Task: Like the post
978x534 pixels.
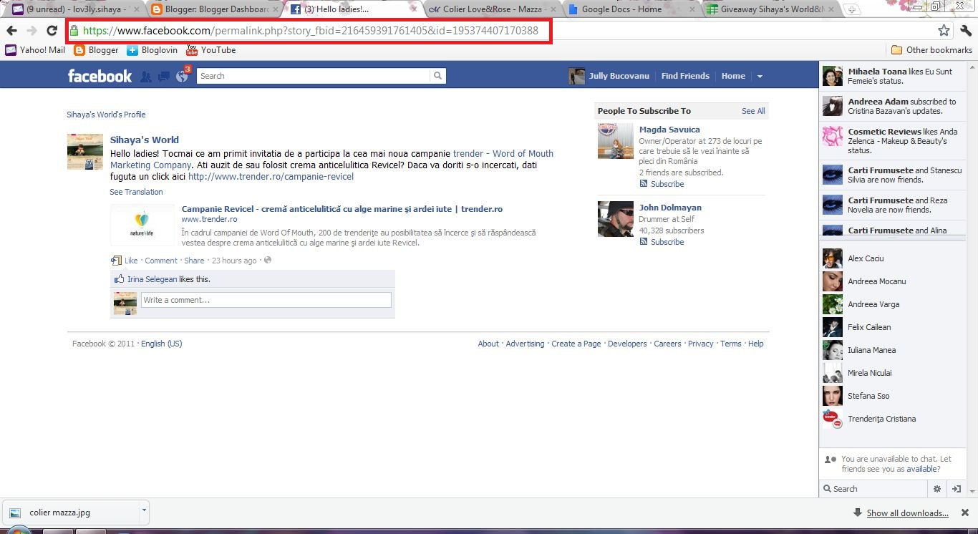Action: click(x=131, y=261)
